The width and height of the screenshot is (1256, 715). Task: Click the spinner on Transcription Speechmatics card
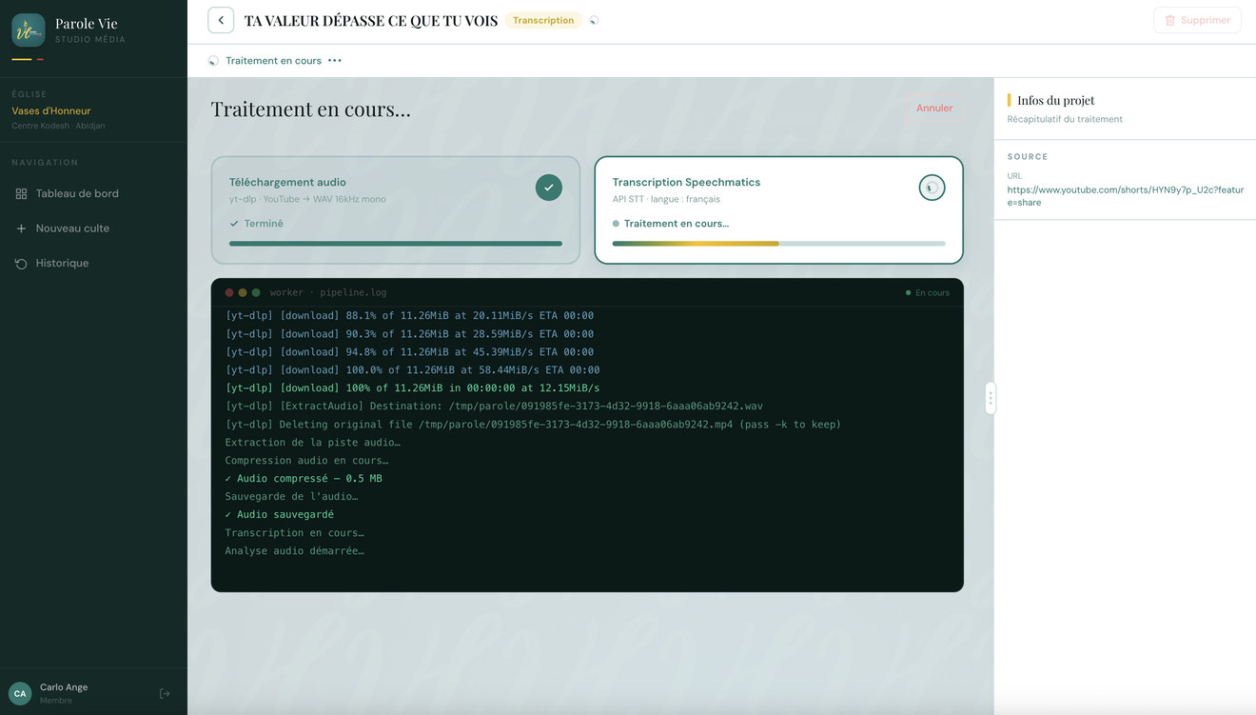[x=932, y=188]
